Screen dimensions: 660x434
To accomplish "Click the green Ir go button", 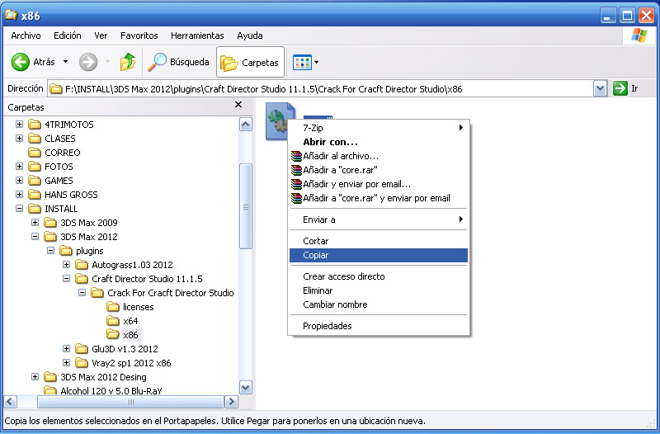I will pyautogui.click(x=620, y=88).
